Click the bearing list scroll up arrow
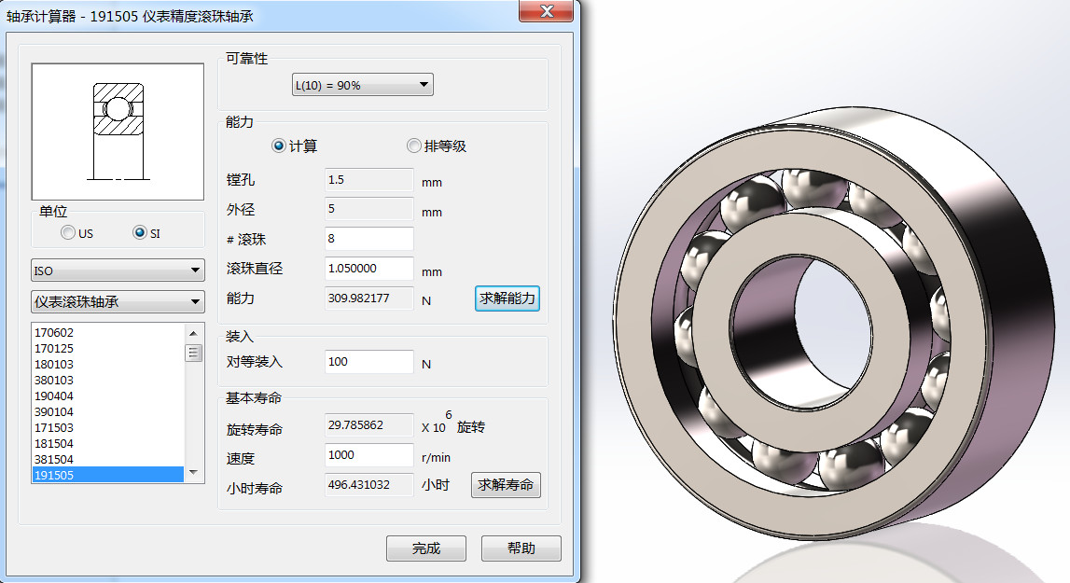 click(x=194, y=333)
